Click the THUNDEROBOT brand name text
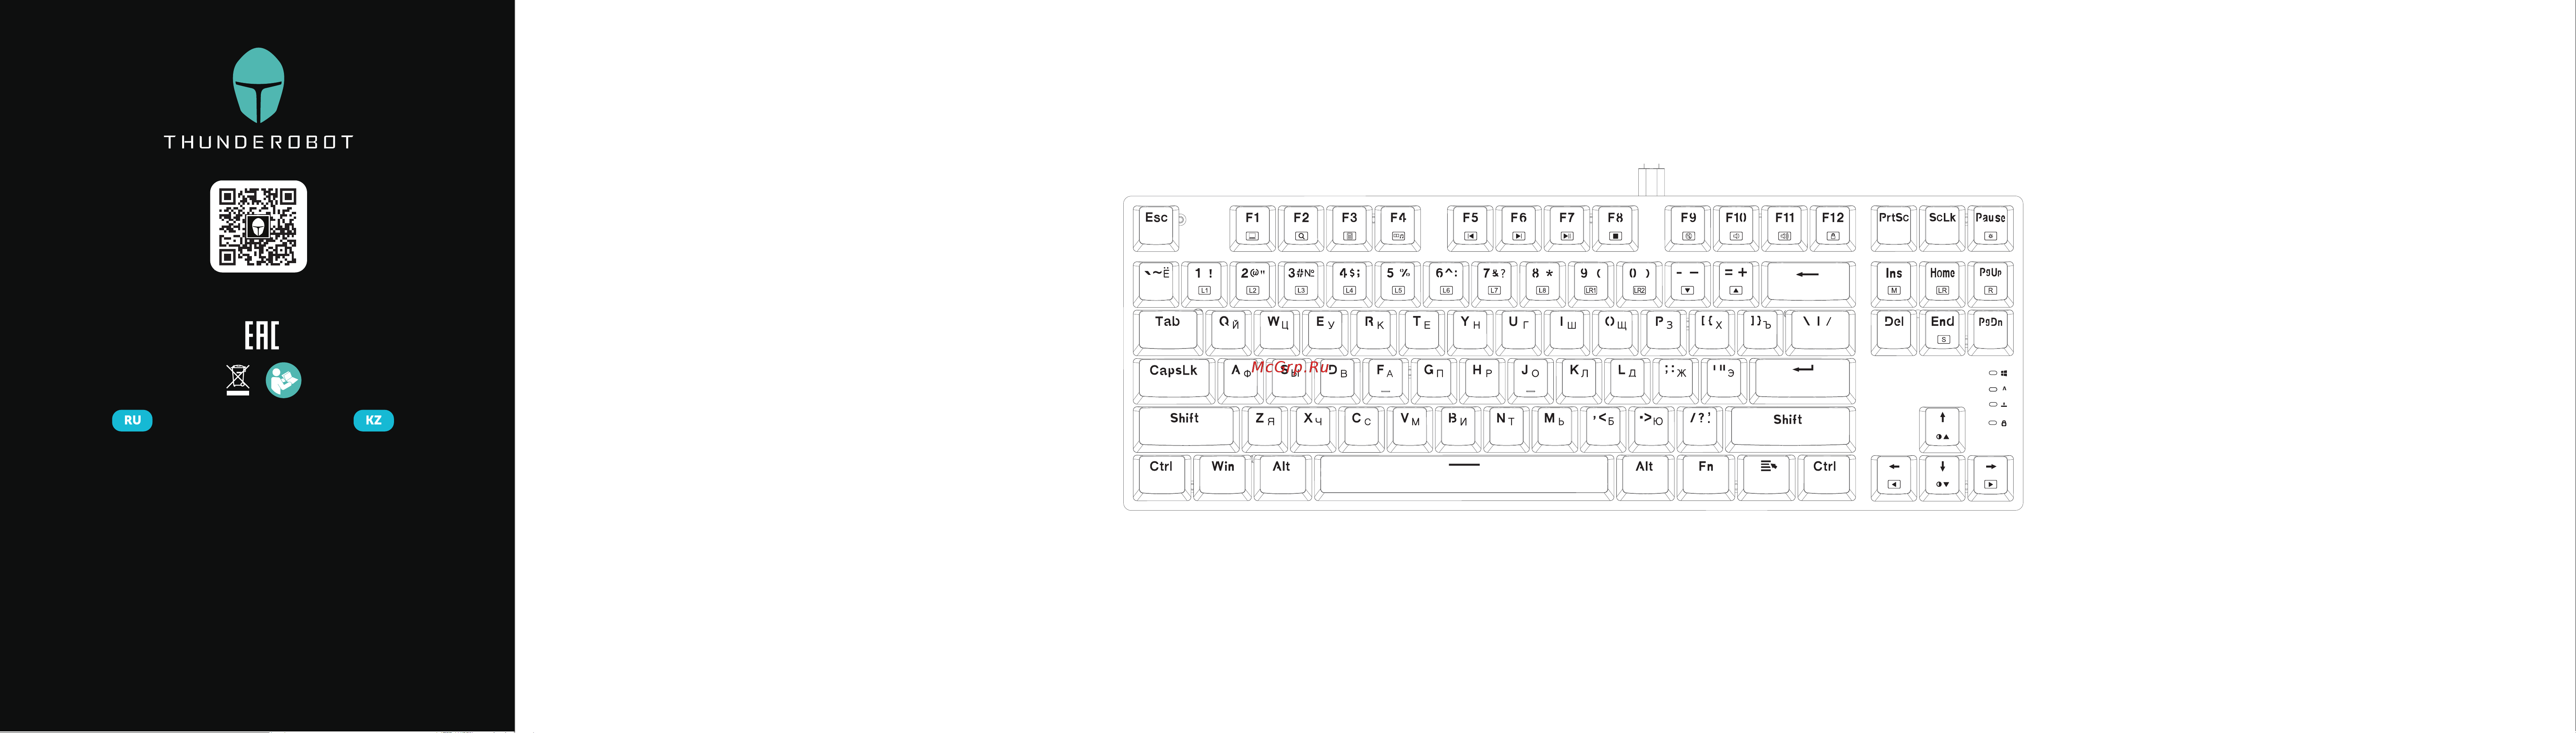The width and height of the screenshot is (2576, 733). pos(258,142)
